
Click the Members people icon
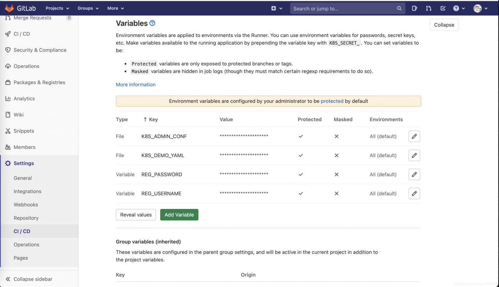[8, 147]
